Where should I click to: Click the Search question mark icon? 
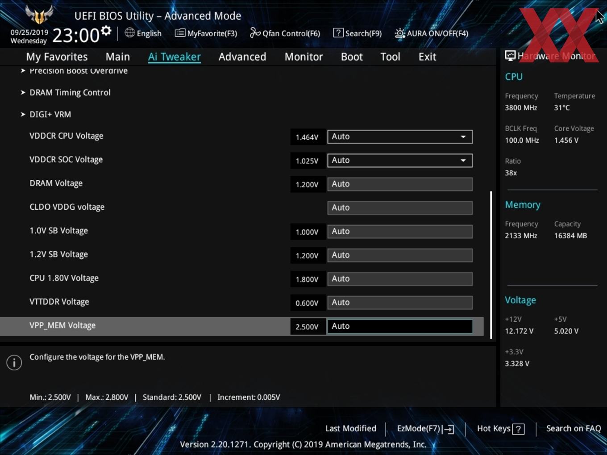[338, 33]
